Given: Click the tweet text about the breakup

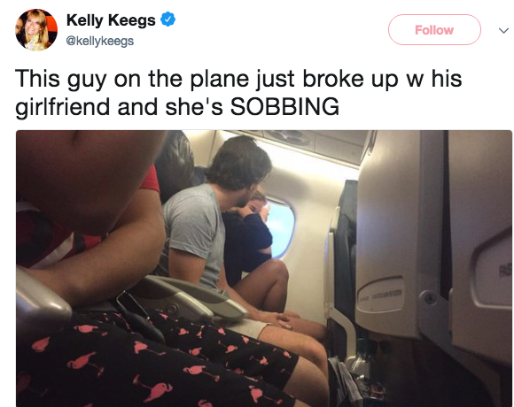Looking at the screenshot, I should [x=238, y=92].
